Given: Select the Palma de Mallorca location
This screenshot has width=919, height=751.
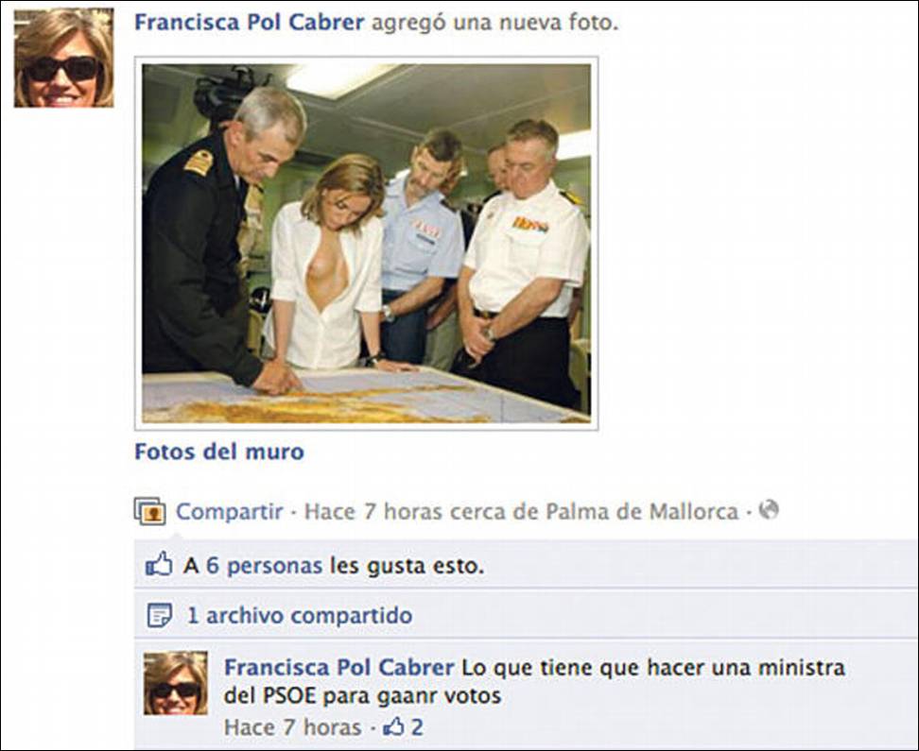Looking at the screenshot, I should coord(642,511).
